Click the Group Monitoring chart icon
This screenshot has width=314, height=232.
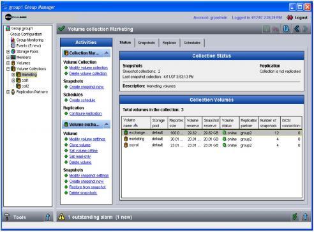[x=13, y=40]
